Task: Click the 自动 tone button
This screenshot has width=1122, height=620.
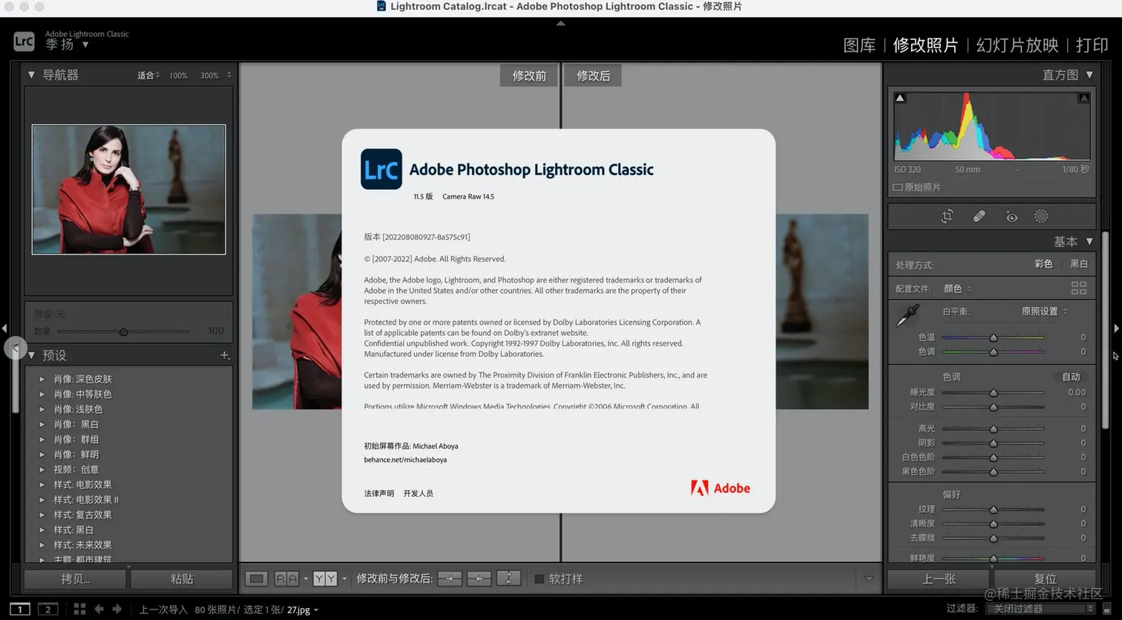Action: click(x=1071, y=377)
